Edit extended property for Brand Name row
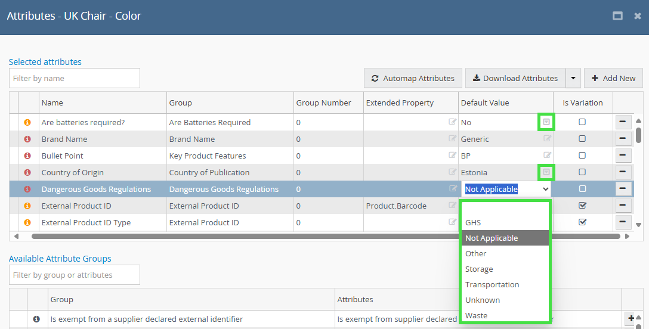This screenshot has height=329, width=649. [x=452, y=138]
